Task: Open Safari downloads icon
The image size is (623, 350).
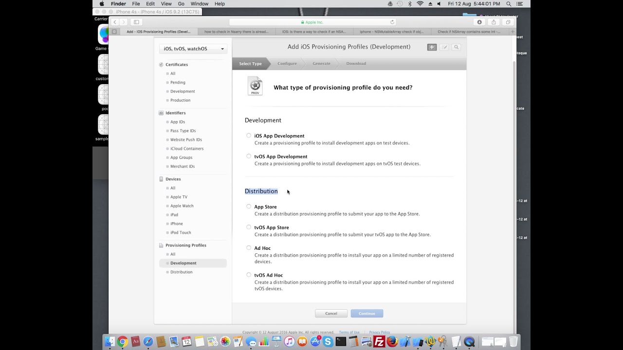Action: coord(479,22)
